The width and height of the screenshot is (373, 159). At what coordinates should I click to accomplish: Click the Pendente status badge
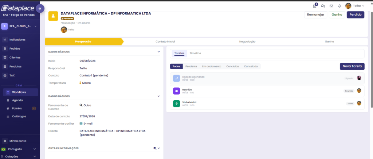[x=67, y=18]
